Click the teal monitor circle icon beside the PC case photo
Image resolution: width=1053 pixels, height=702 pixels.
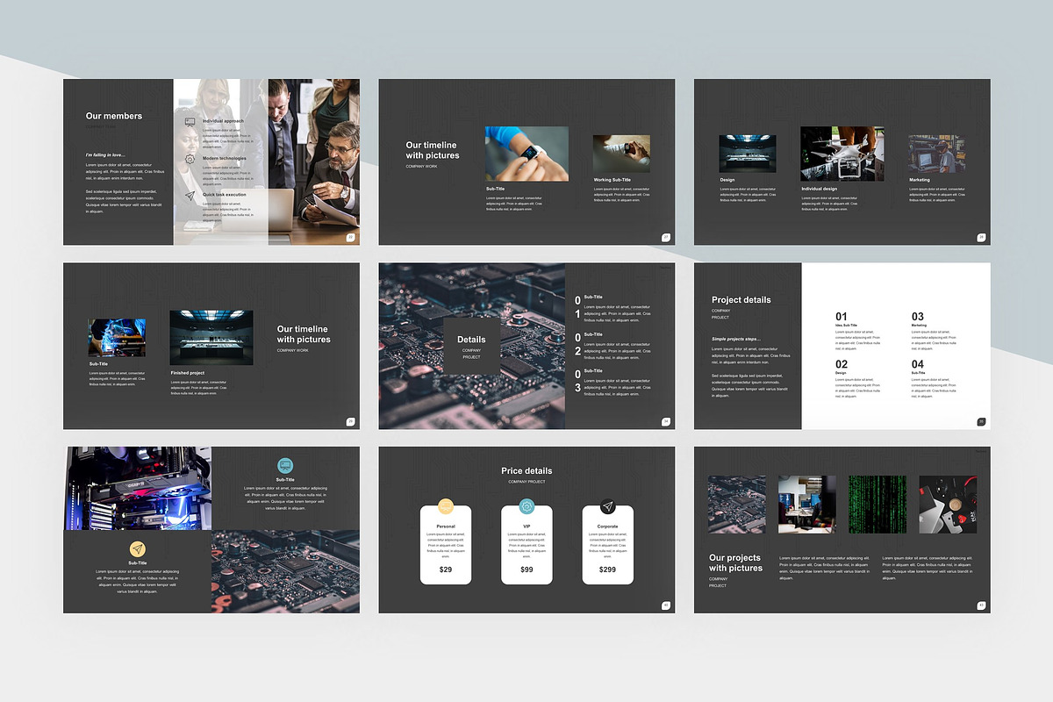click(x=285, y=466)
